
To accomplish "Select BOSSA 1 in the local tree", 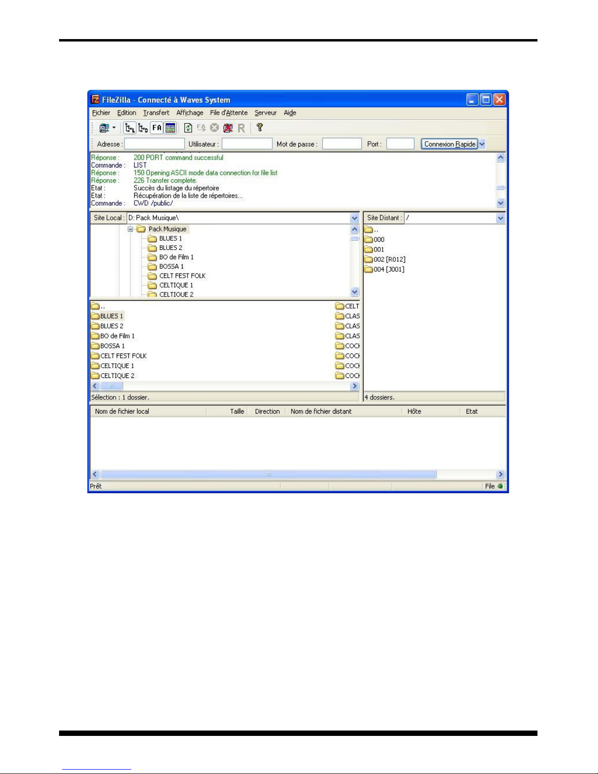I will (x=171, y=266).
